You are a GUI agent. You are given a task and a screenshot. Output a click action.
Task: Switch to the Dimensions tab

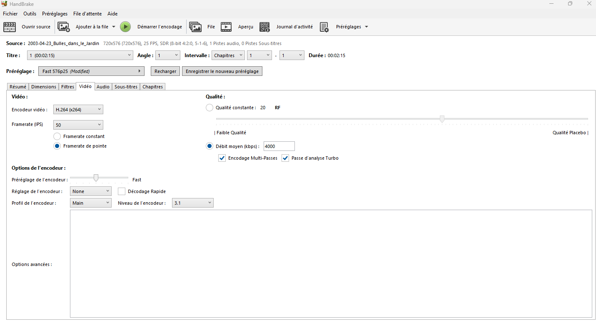pyautogui.click(x=44, y=87)
